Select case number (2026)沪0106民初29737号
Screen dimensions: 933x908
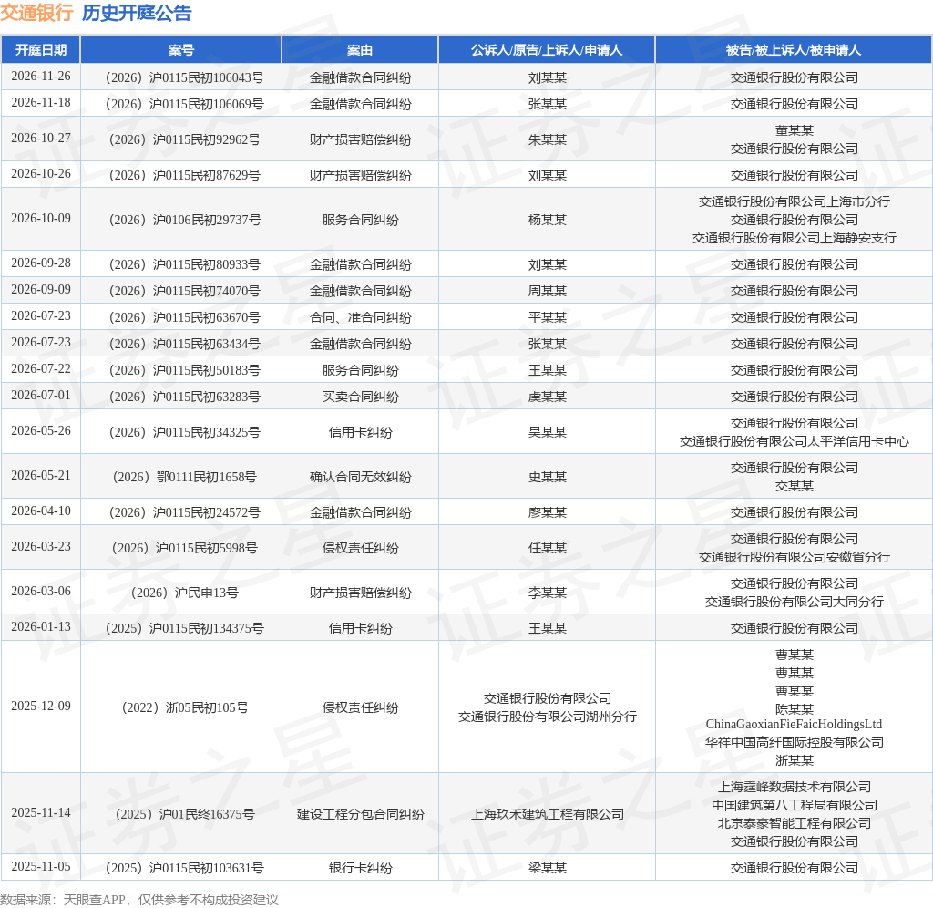coord(184,220)
